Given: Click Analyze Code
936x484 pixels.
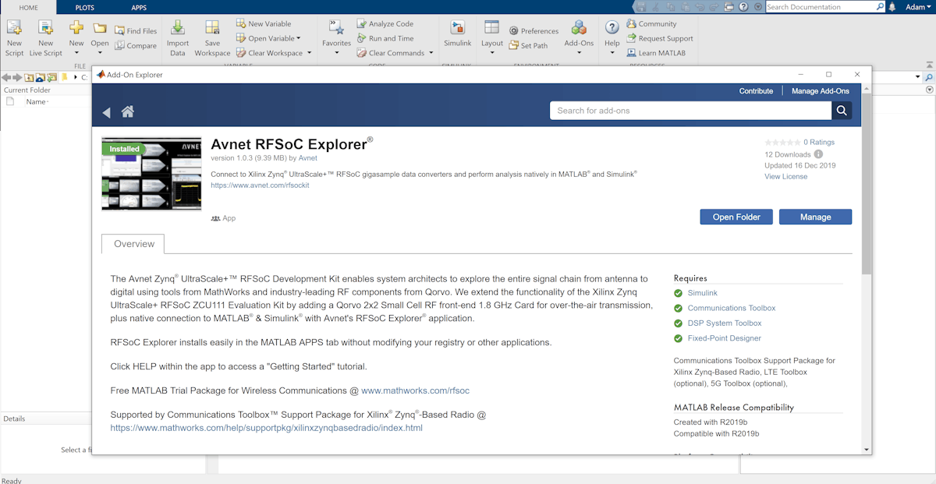Looking at the screenshot, I should click(x=385, y=23).
